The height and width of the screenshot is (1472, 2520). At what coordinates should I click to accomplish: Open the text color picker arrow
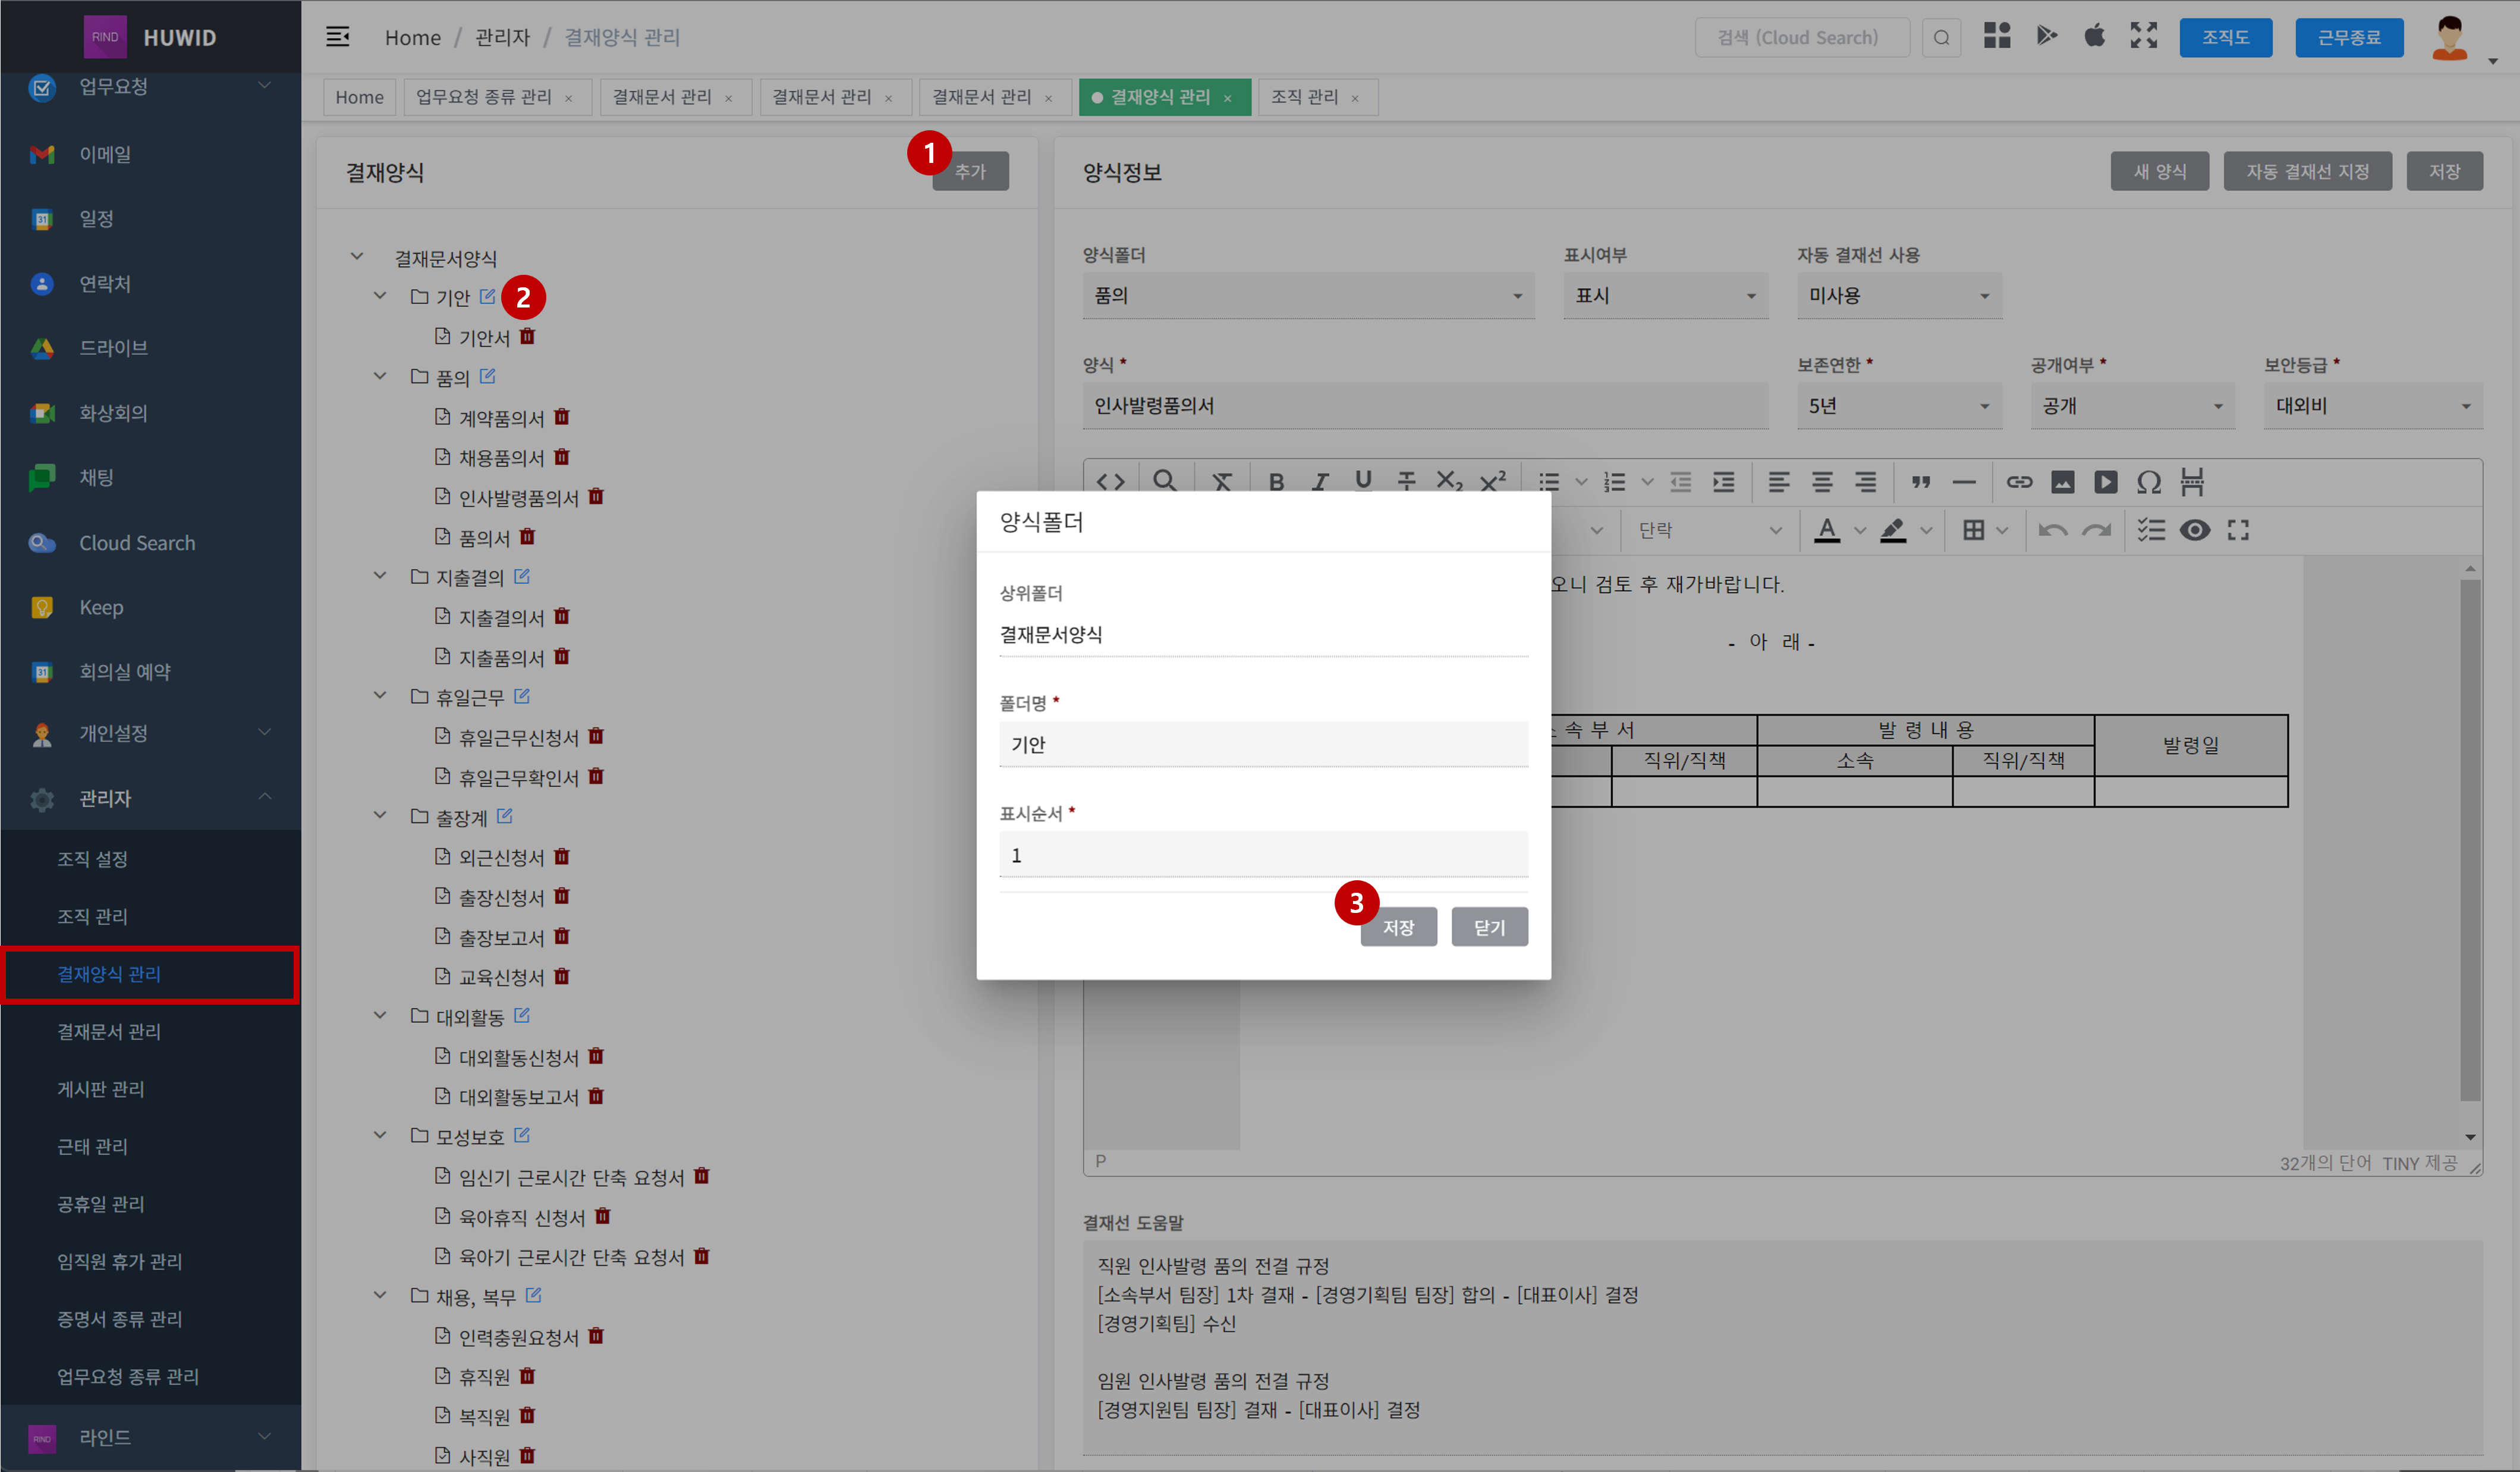[1860, 531]
